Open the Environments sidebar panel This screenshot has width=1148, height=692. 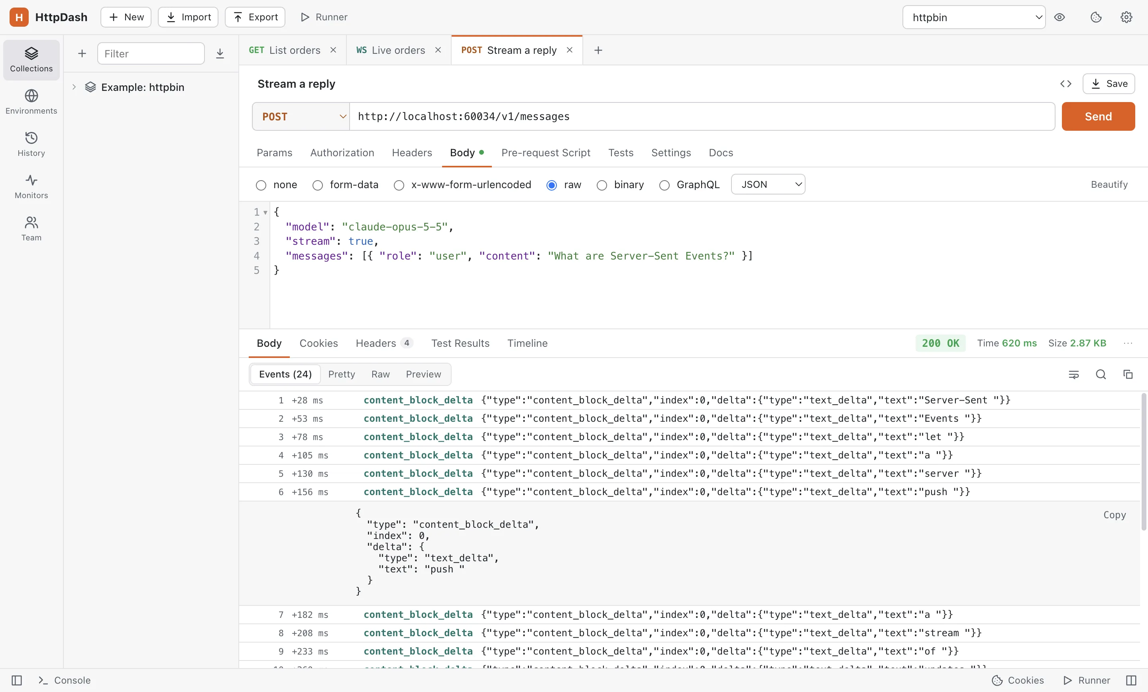pyautogui.click(x=31, y=102)
